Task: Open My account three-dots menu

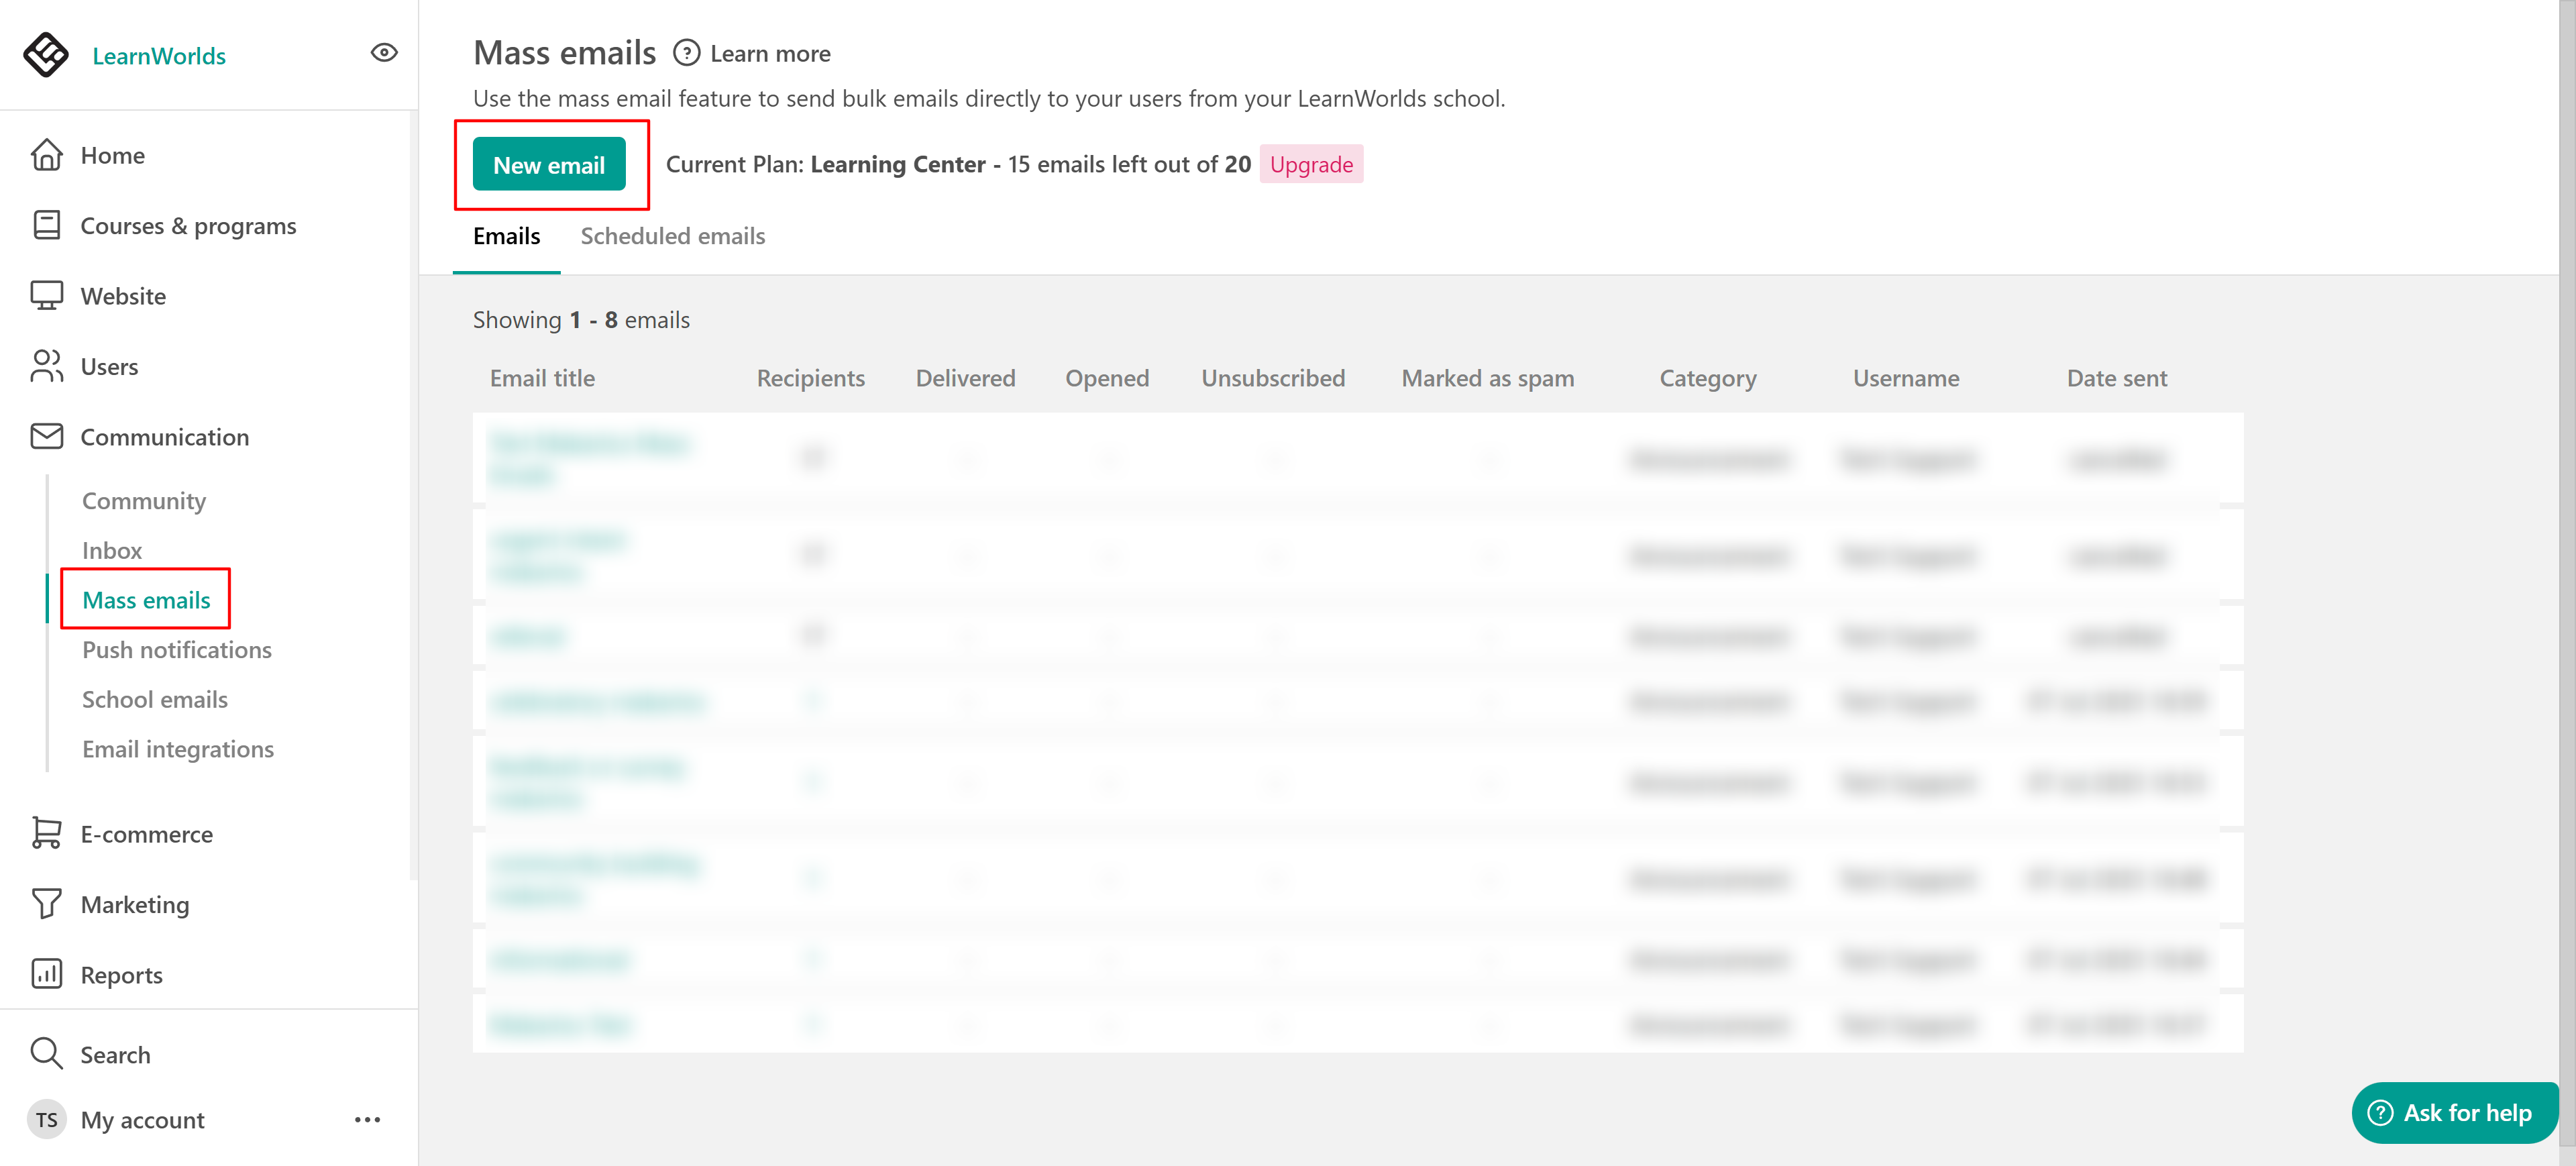Action: [367, 1120]
